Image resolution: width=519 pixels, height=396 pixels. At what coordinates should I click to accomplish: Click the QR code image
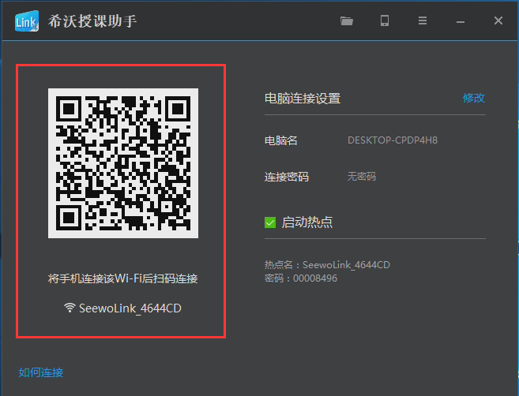click(x=123, y=163)
